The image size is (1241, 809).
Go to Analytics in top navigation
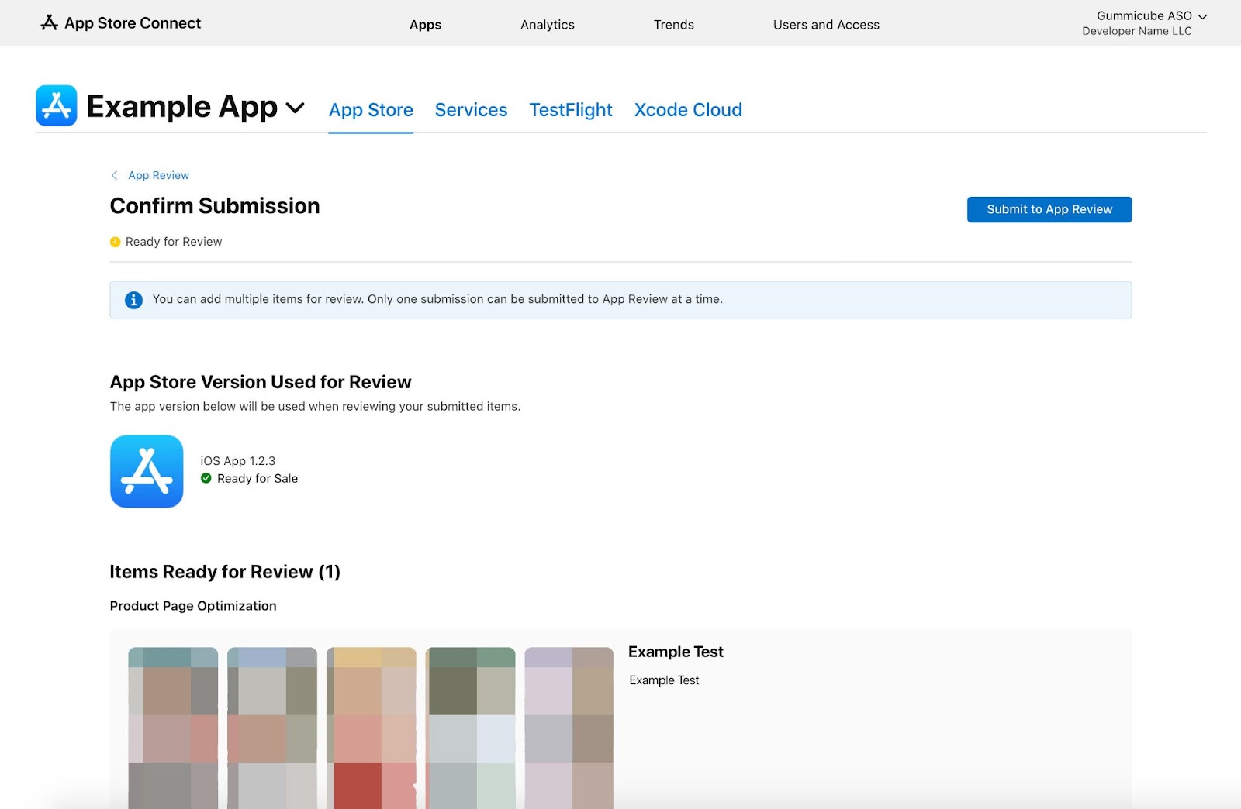click(547, 25)
